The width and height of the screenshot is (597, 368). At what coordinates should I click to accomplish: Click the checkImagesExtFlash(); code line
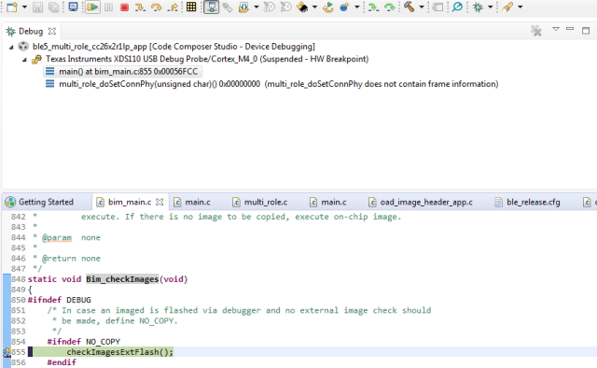point(120,352)
